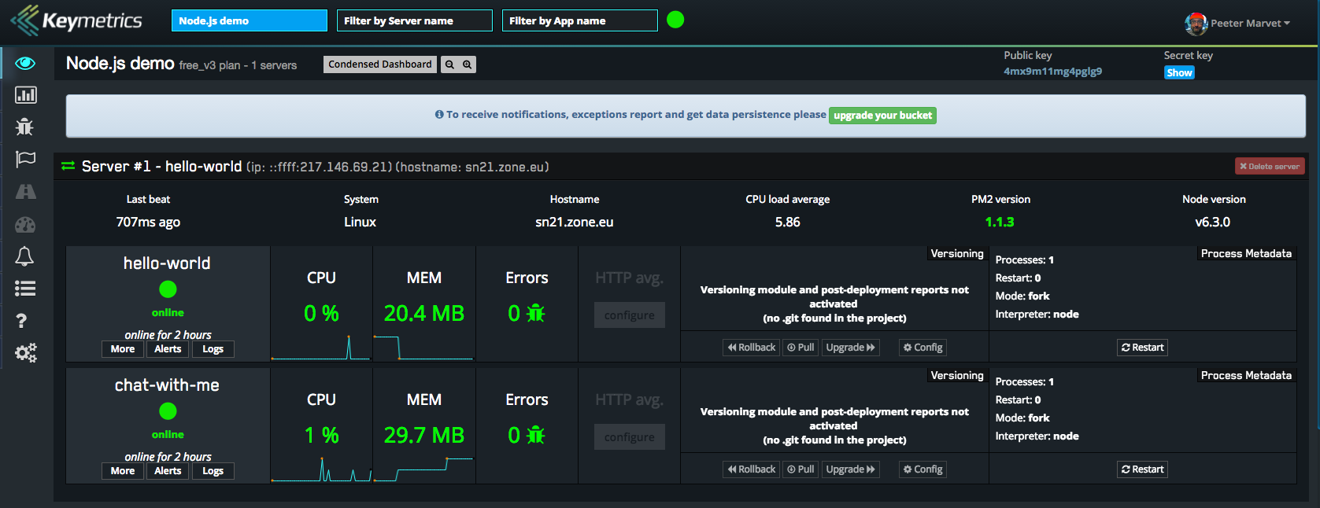This screenshot has width=1320, height=508.
Task: Open More for hello-world
Action: [123, 349]
